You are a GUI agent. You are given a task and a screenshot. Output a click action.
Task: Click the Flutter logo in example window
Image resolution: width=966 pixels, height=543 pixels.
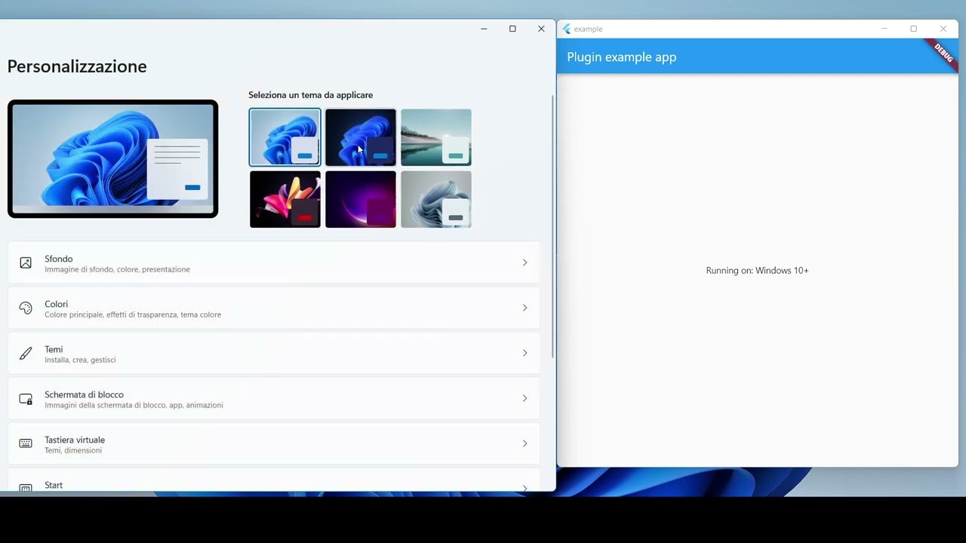tap(567, 29)
